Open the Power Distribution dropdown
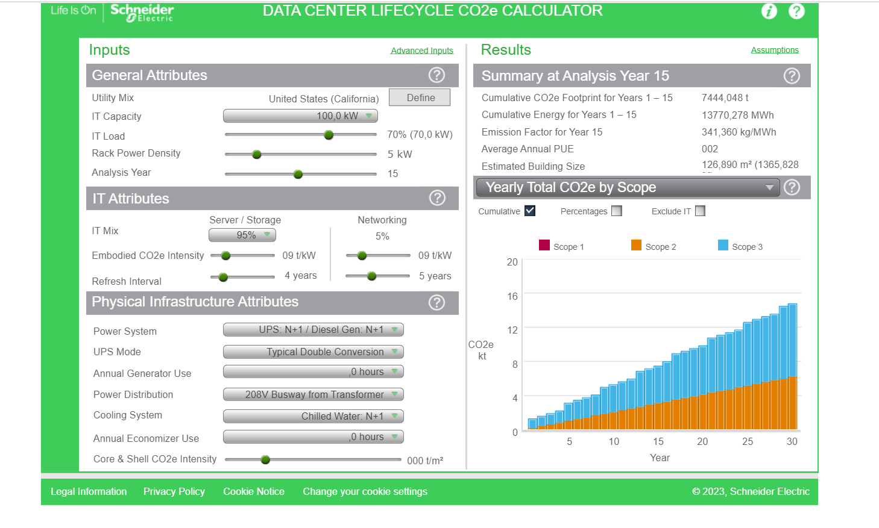 pos(313,394)
